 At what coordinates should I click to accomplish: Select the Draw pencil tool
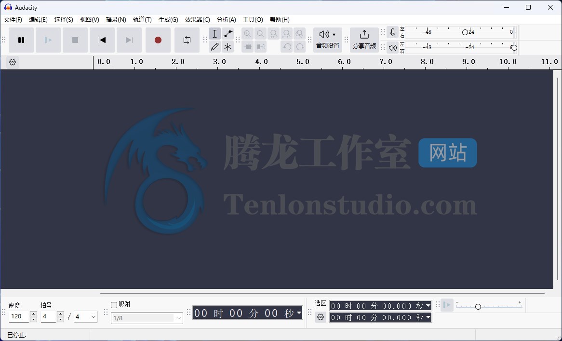tap(214, 47)
